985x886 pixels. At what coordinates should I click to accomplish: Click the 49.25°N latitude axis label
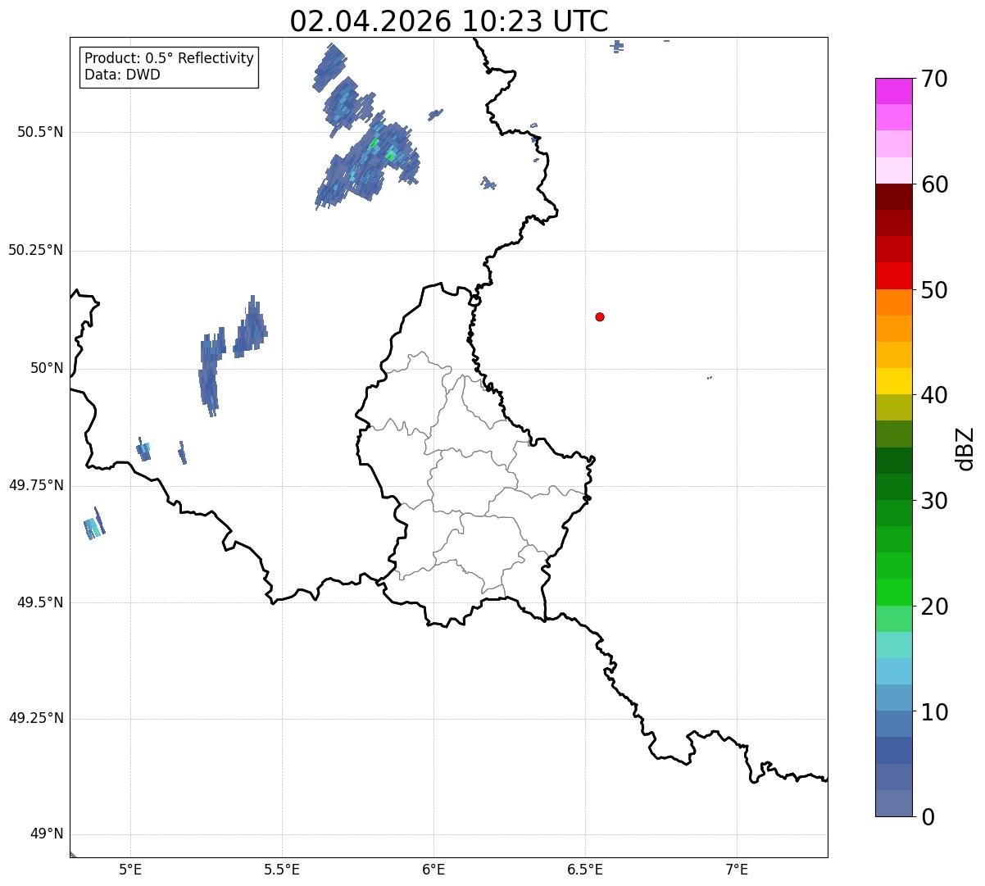coord(36,719)
